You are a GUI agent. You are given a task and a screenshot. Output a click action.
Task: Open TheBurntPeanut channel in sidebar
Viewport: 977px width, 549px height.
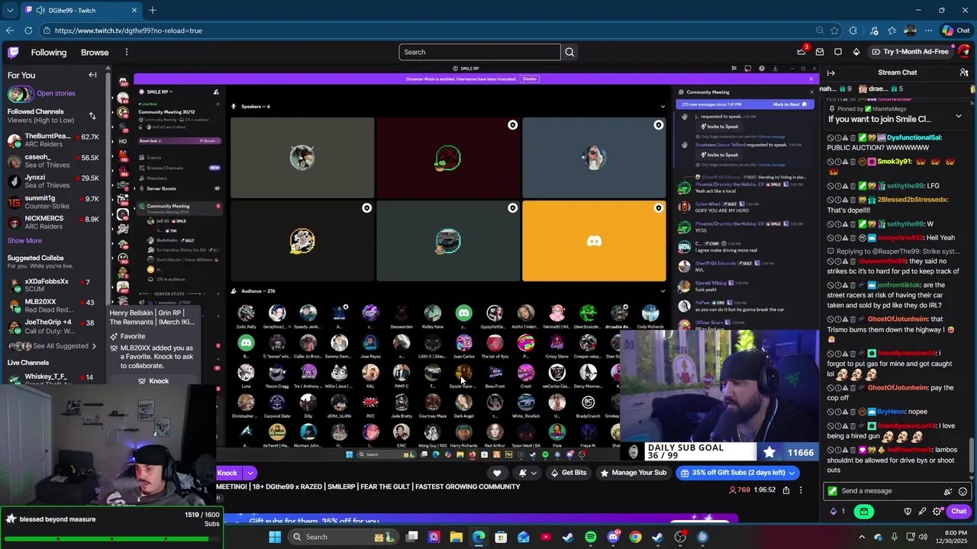(53, 140)
